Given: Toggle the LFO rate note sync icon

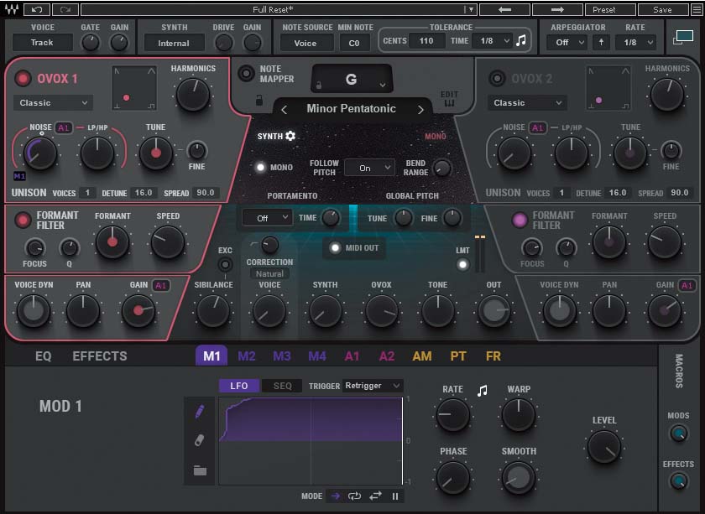Looking at the screenshot, I should [483, 391].
